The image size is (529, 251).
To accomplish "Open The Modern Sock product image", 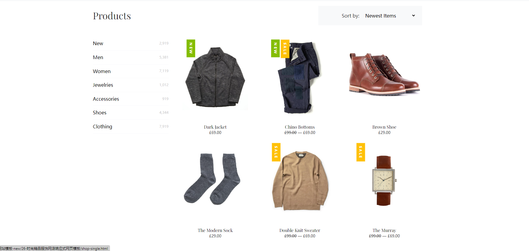I will (212, 179).
